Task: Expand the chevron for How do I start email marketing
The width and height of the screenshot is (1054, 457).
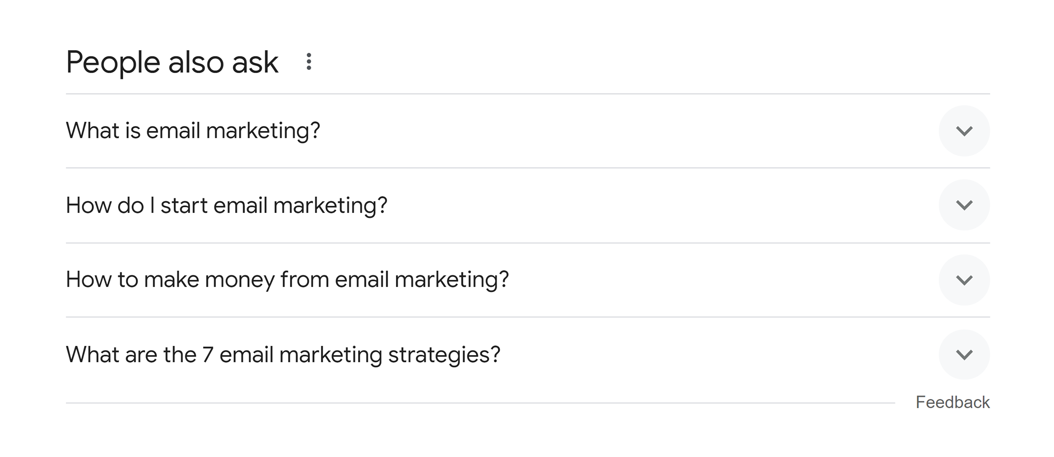Action: 964,205
